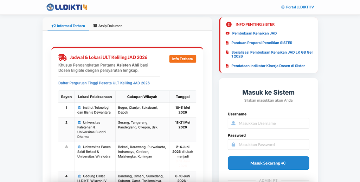Click the Rayon column header
360x182 pixels.
pyautogui.click(x=66, y=97)
